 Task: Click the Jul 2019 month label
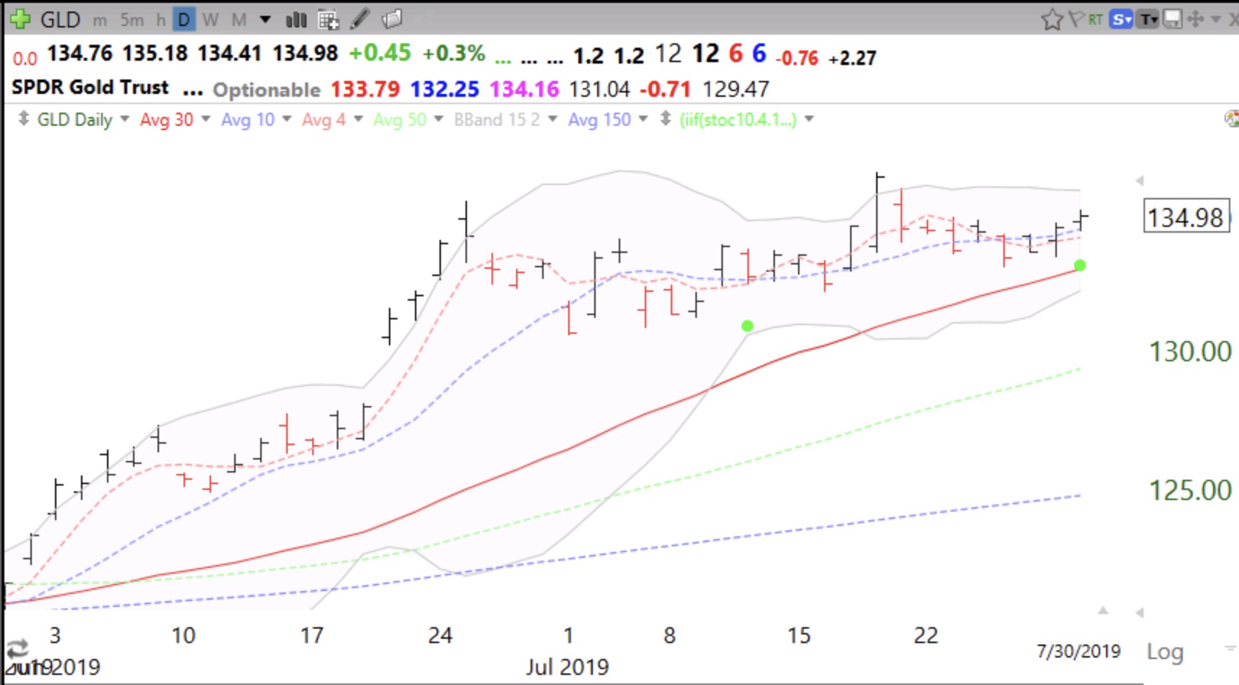[x=567, y=666]
